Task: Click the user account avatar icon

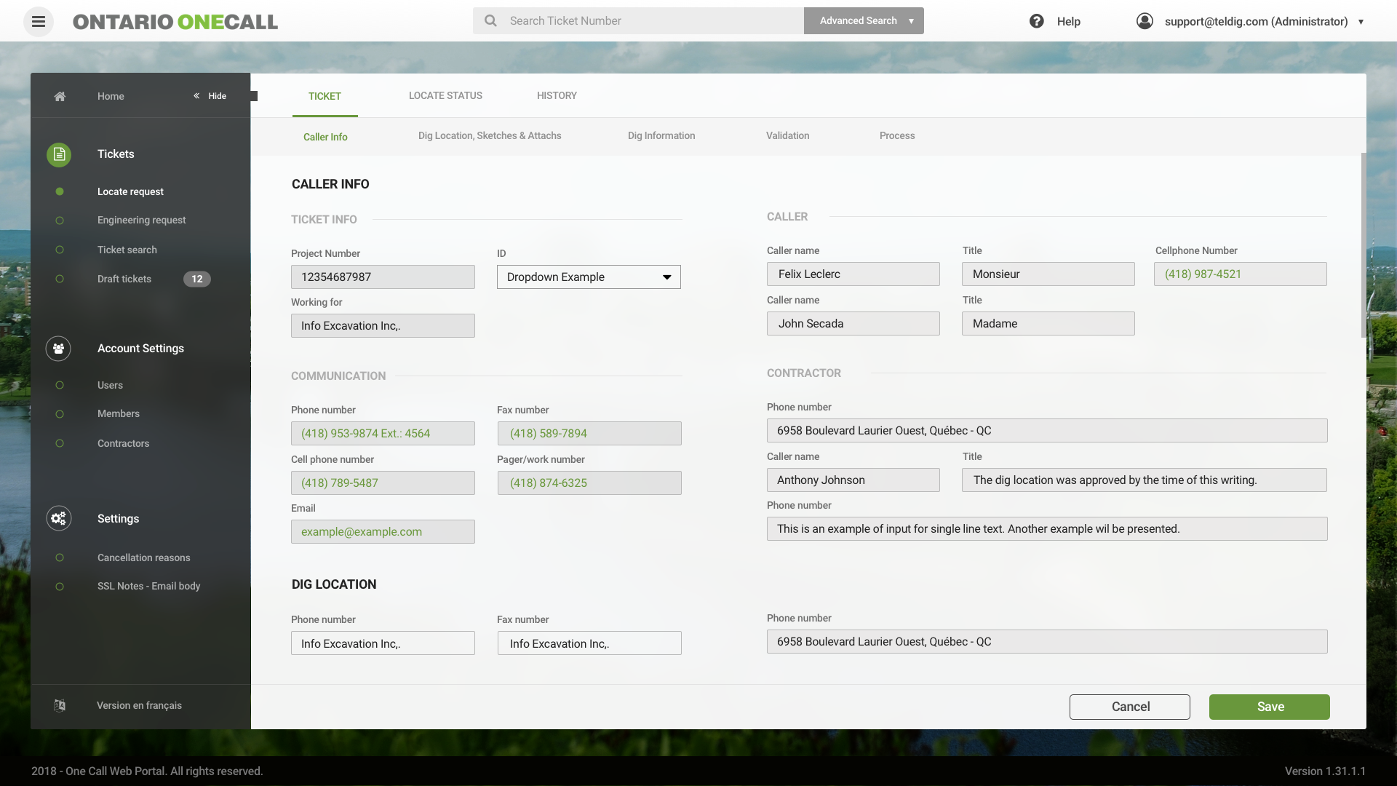Action: tap(1145, 21)
